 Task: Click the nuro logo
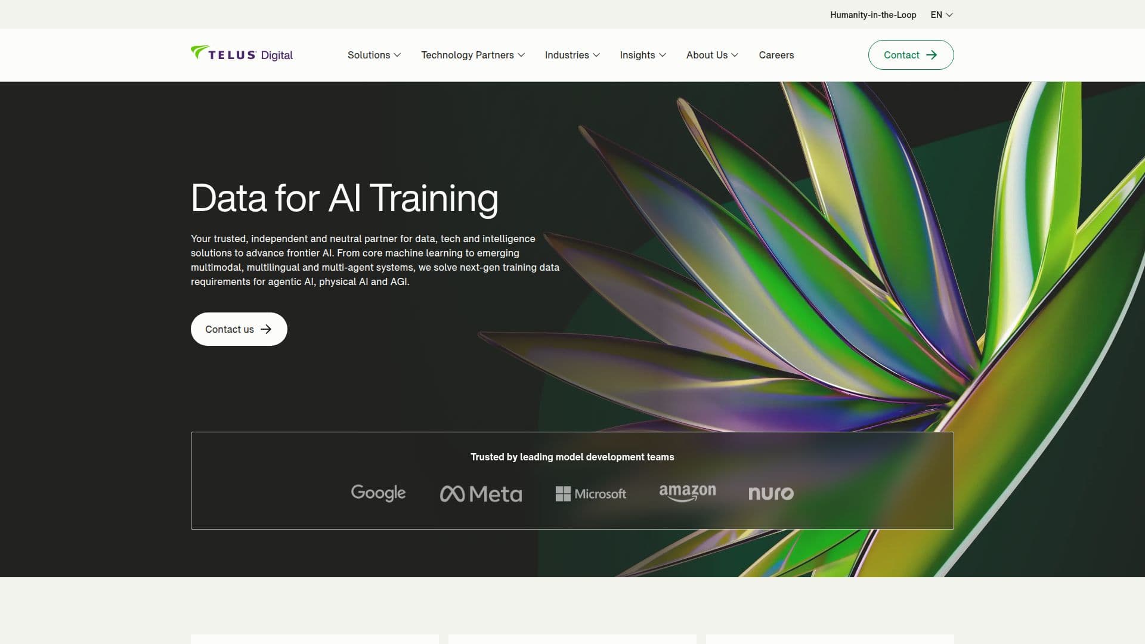[770, 493]
